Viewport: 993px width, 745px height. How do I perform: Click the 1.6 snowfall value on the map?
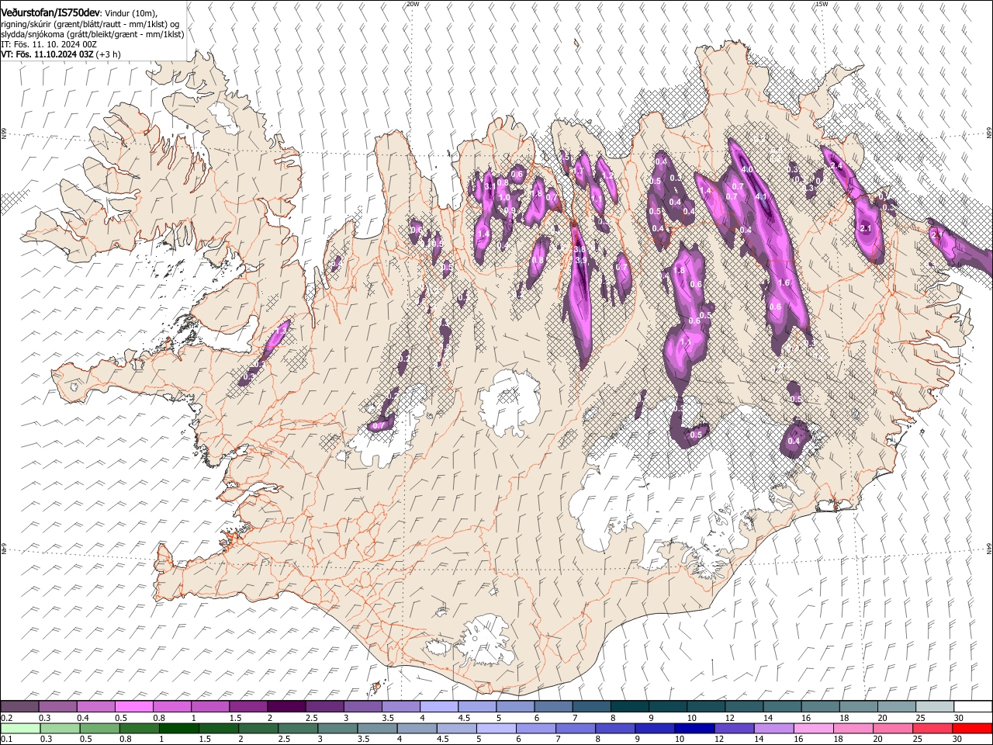pos(784,283)
